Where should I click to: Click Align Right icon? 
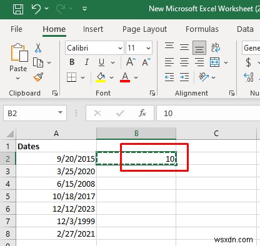[199, 62]
